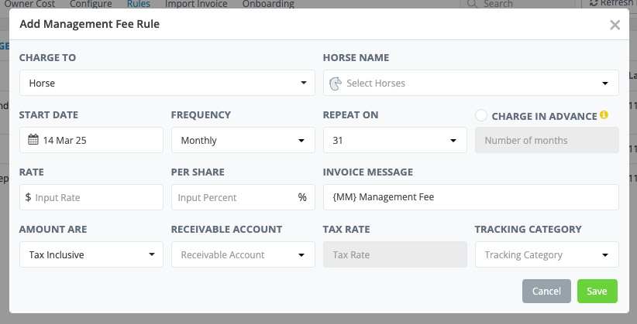Screen dimensions: 637x324
Task: Open the Charge To dropdown
Action: [167, 83]
